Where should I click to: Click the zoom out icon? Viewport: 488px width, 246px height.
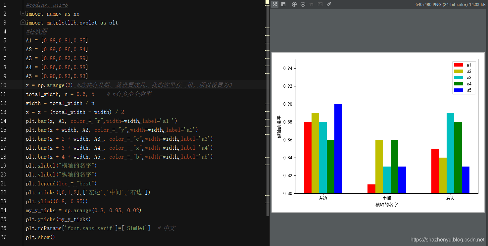point(303,4)
